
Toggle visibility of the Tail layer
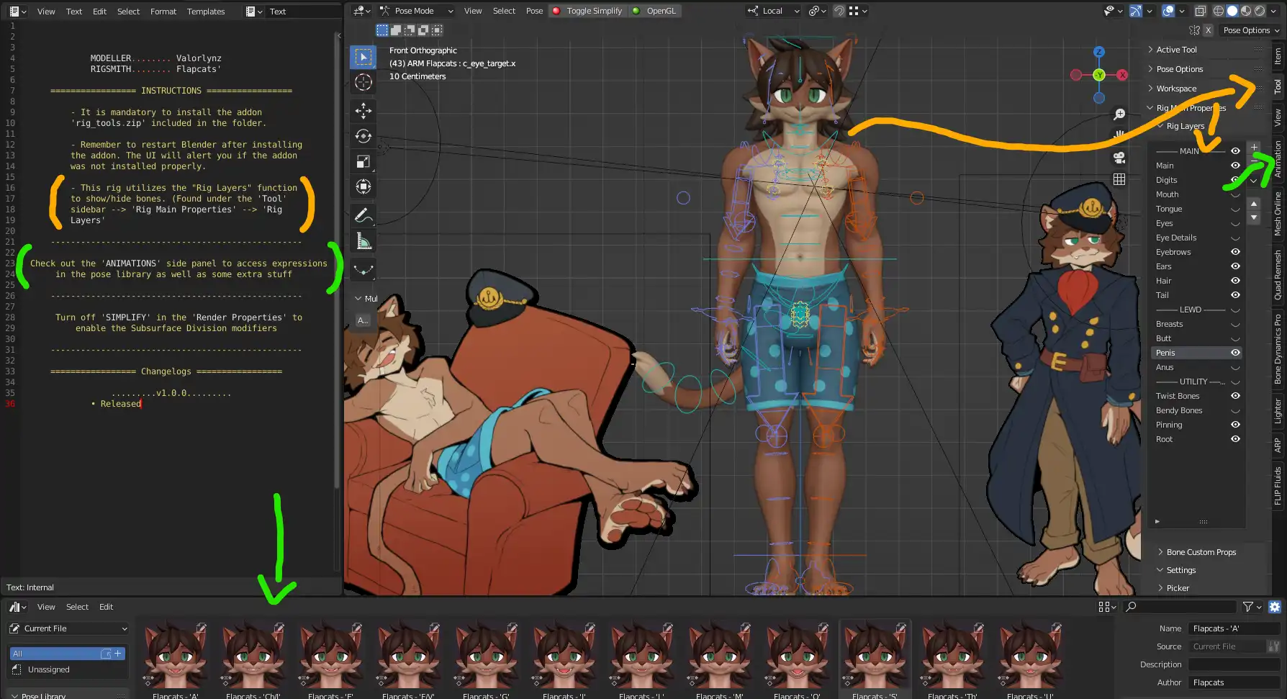tap(1235, 295)
